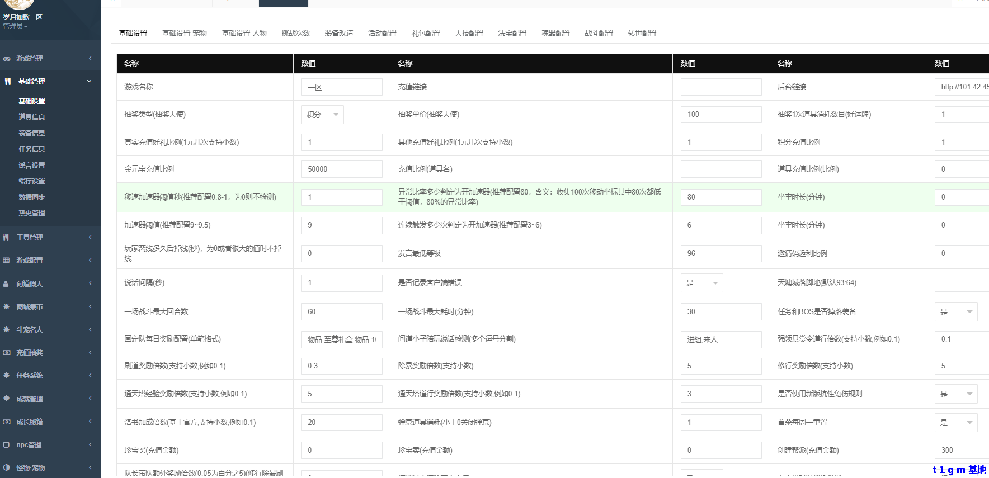Click the half-circle icon beside 怪物-宠物
Viewport: 989px width, 478px height.
[x=6, y=468]
